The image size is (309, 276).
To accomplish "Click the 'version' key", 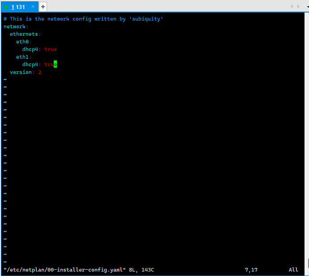I will tap(21, 72).
